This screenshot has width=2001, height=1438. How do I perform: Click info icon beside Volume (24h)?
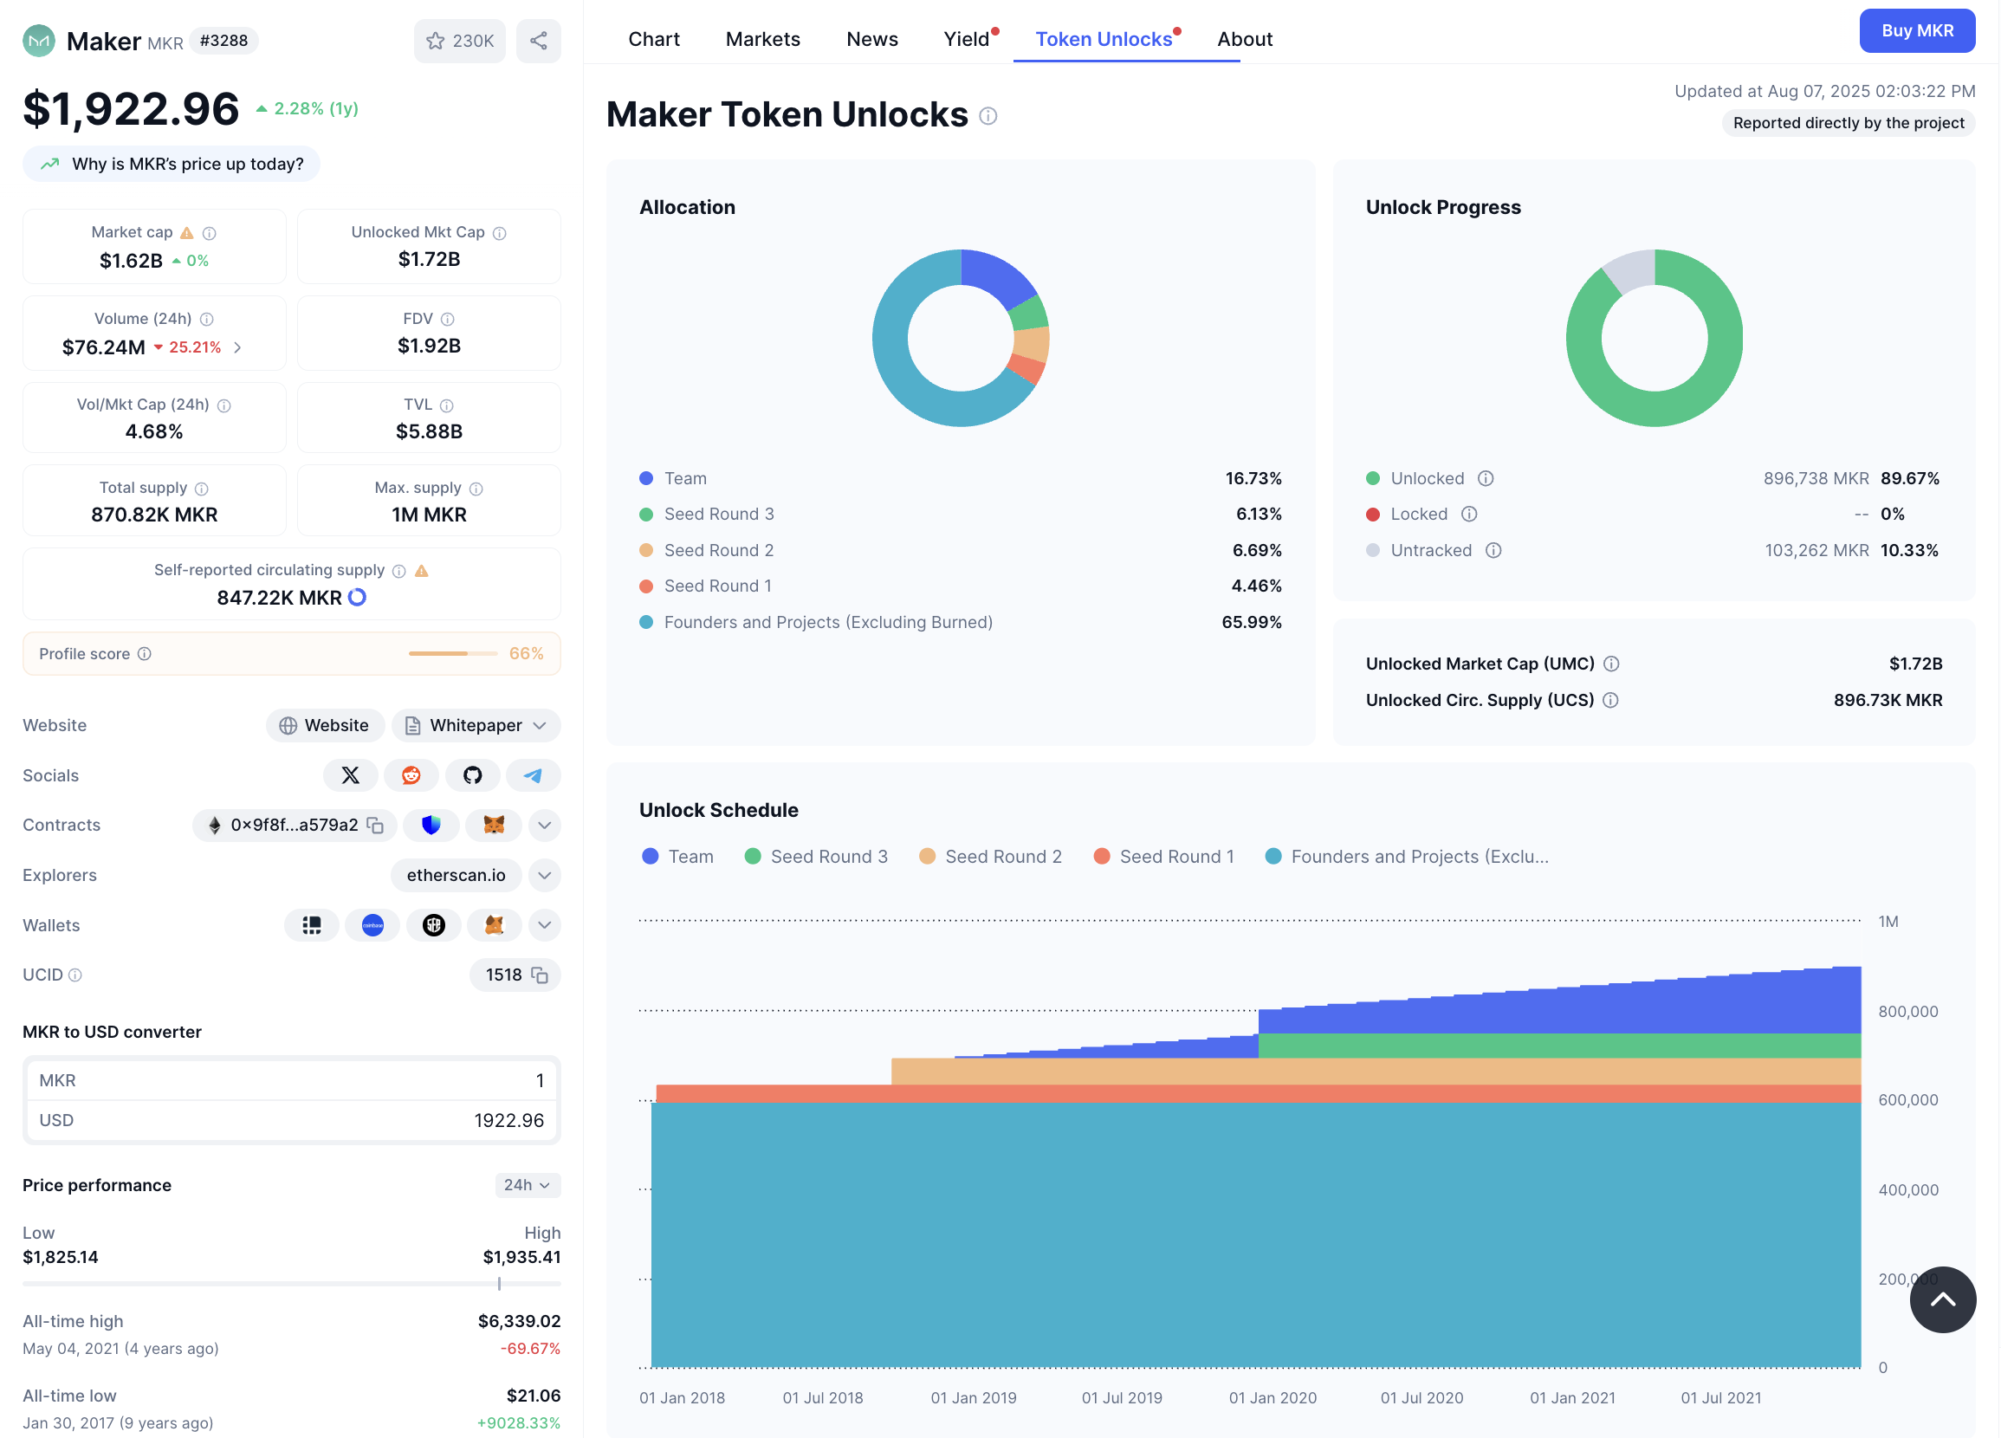206,320
